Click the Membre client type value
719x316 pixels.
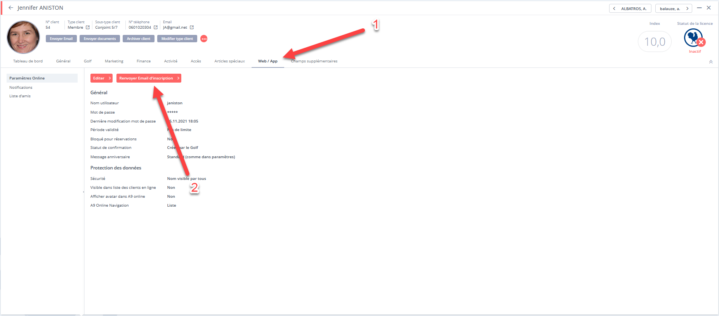[x=75, y=28]
